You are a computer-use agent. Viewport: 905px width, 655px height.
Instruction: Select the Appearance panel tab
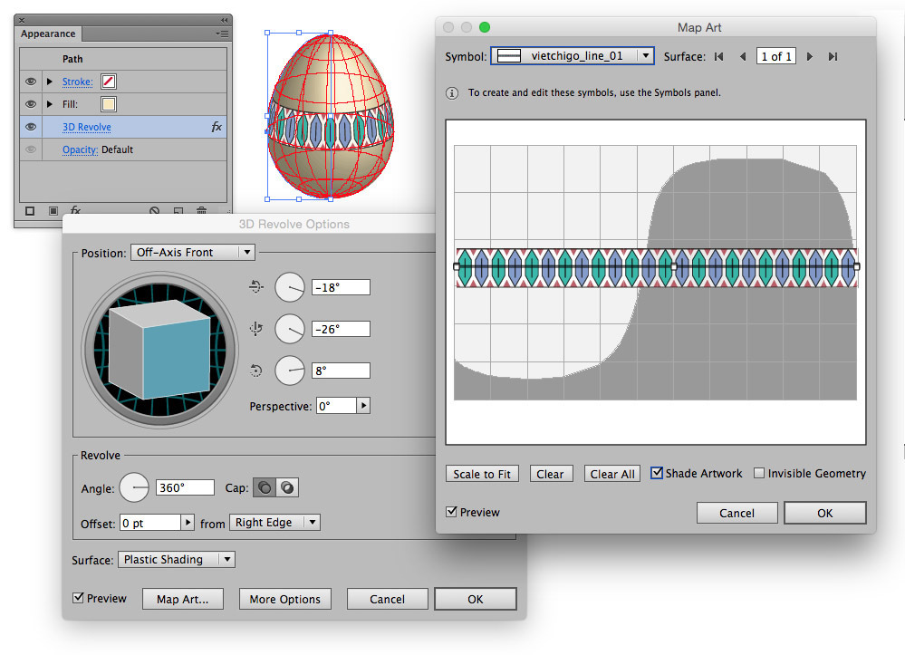tap(49, 34)
